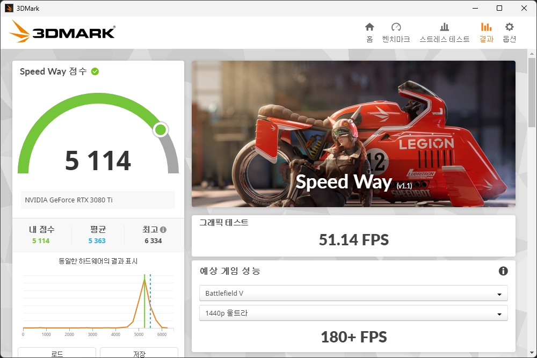Open the Stress Tests (스트레스 테스트) icon
This screenshot has height=358, width=537.
coord(445,27)
